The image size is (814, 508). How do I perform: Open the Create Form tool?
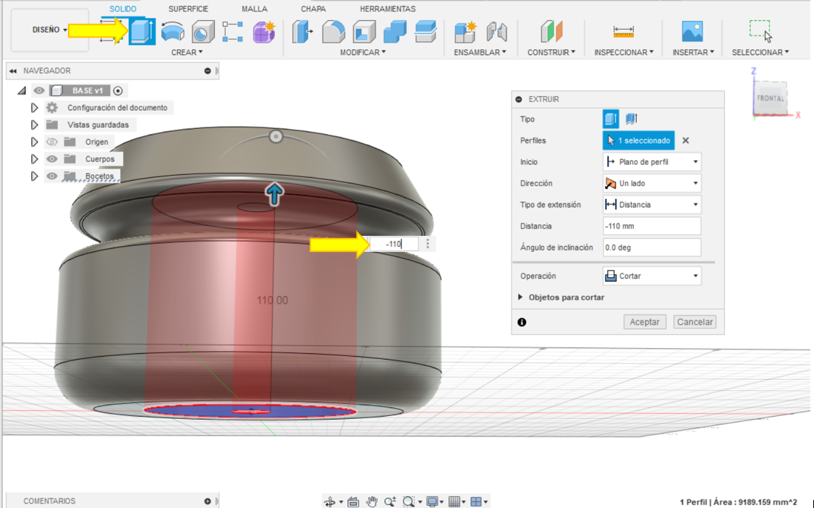[263, 32]
